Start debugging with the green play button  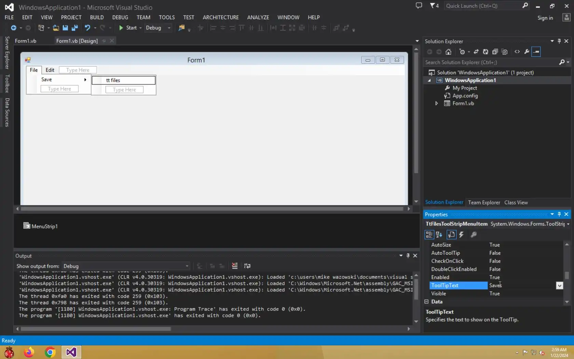click(121, 28)
